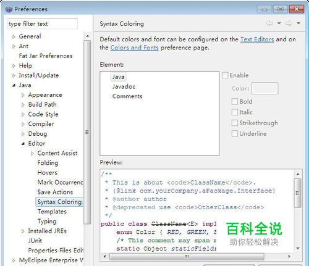This screenshot has height=266, width=309.
Task: Select the Hovers preference page
Action: (x=48, y=172)
